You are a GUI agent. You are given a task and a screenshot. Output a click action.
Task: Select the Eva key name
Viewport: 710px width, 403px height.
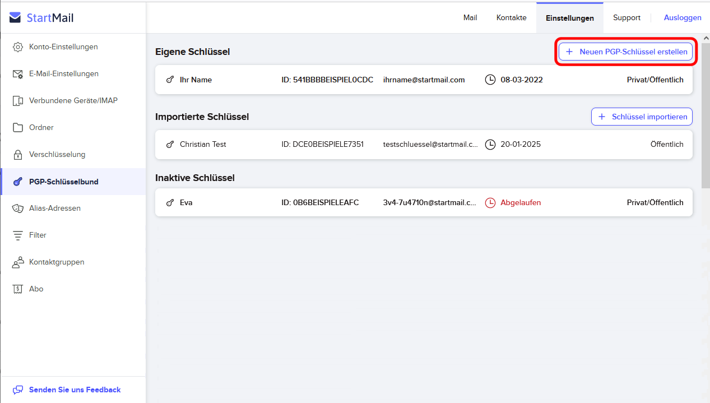186,203
